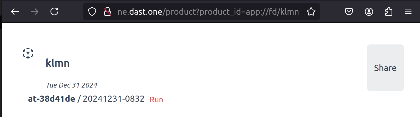Bookmark this page with the star
This screenshot has height=117, width=420.
pos(311,12)
